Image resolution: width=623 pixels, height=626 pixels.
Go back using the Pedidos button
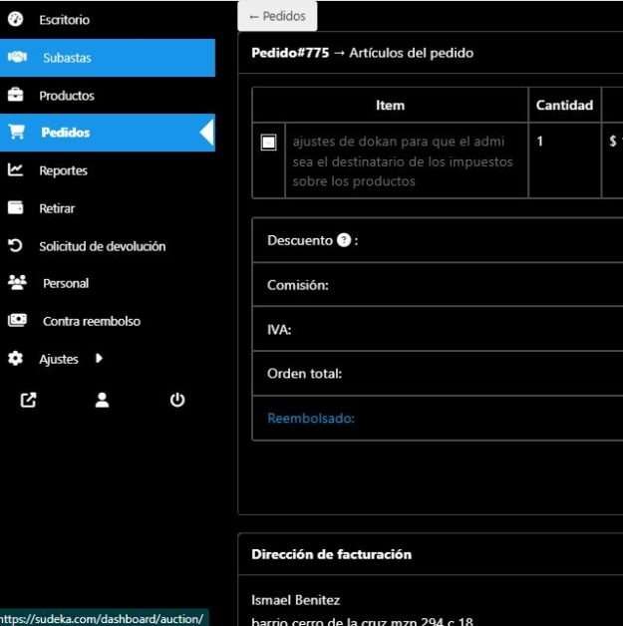(277, 16)
